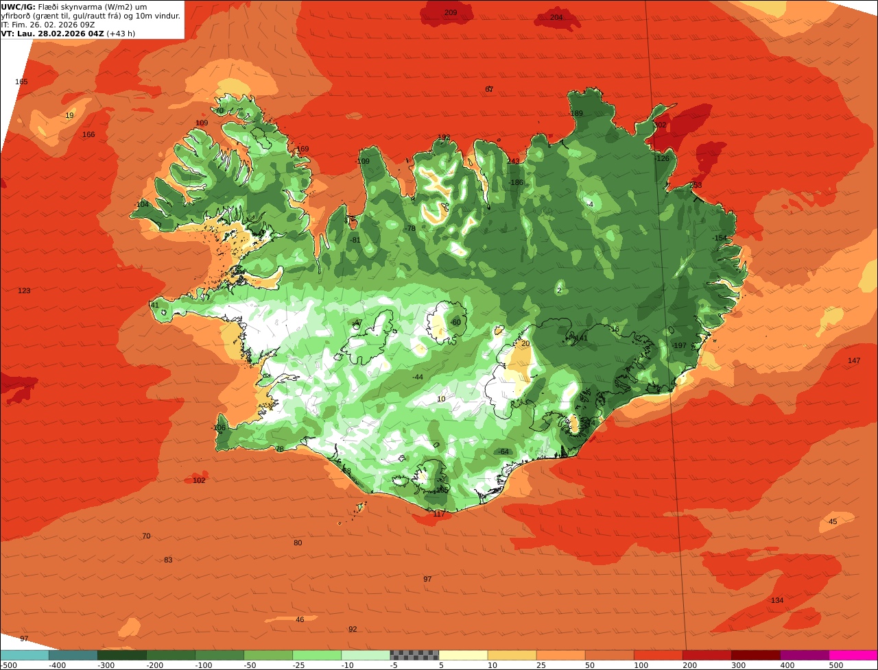This screenshot has width=878, height=670.
Task: Select the map value -126
Action: coord(661,158)
